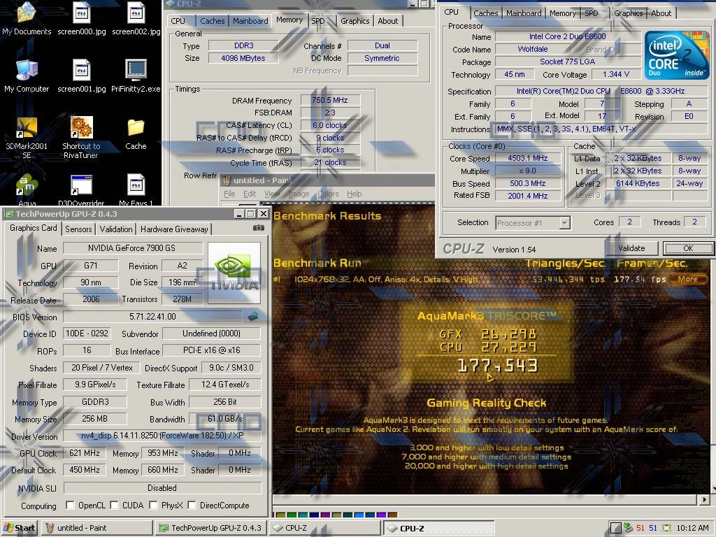
Task: Open Paint Help menu
Action: 354,194
